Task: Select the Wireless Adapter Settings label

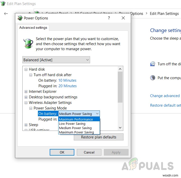Action: click(x=50, y=103)
